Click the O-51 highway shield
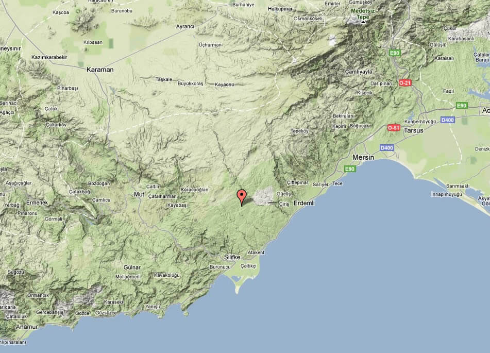Viewport: 490px width, 353px height. 394,127
